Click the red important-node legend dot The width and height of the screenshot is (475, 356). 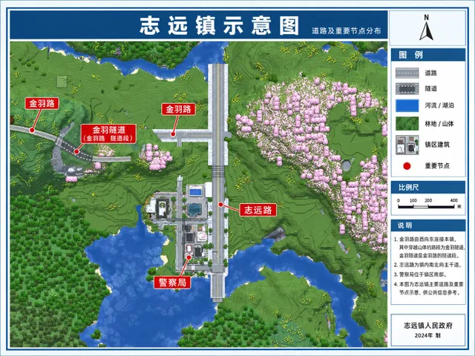tap(407, 166)
